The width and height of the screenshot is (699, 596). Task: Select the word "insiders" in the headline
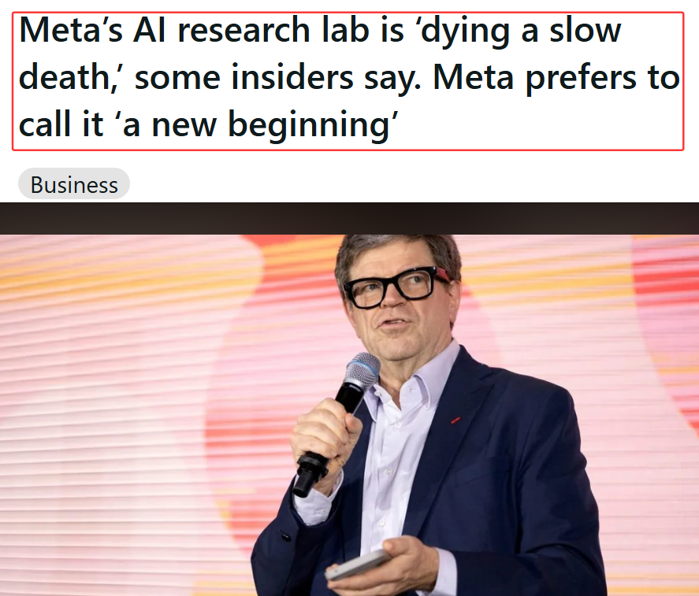point(292,77)
